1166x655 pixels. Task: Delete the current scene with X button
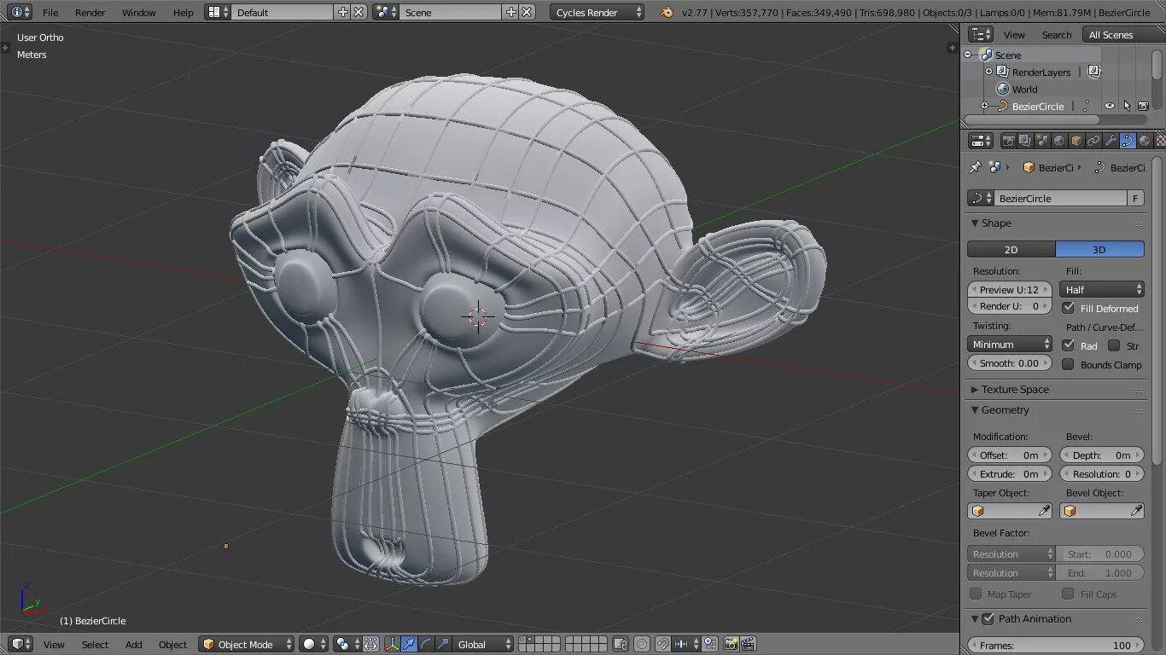point(527,12)
